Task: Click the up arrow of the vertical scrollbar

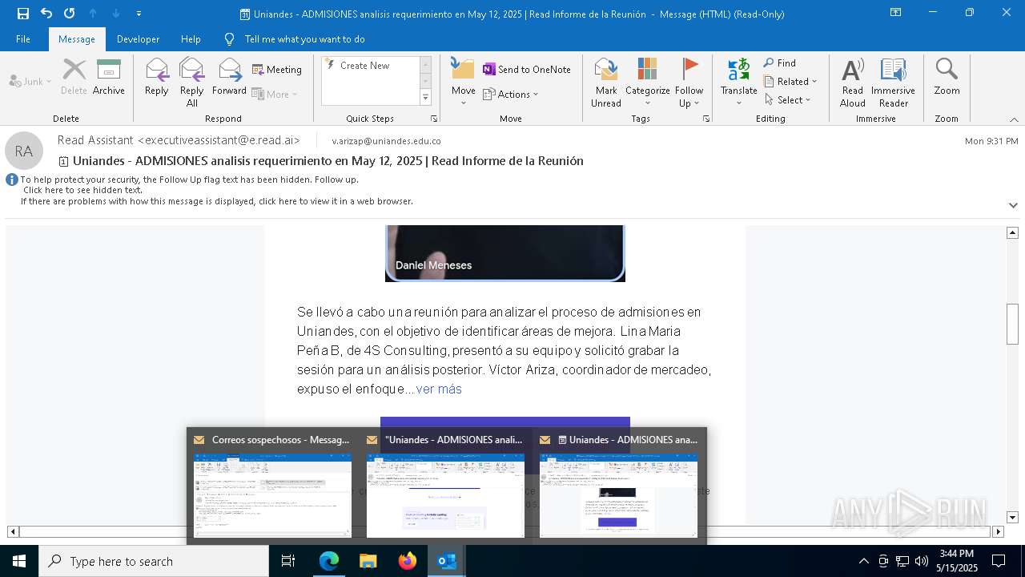Action: pos(1012,232)
